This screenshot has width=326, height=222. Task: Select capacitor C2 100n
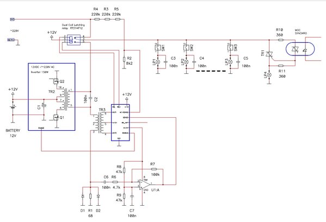coord(90,97)
